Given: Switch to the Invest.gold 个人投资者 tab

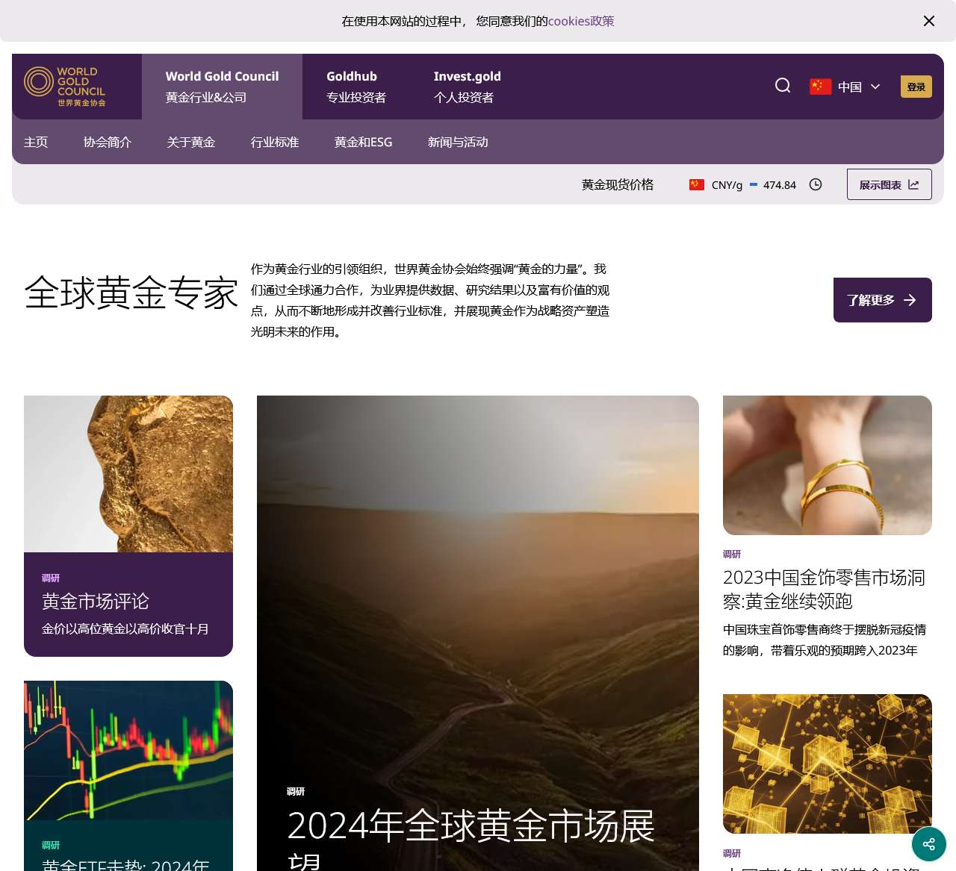Looking at the screenshot, I should tap(467, 87).
